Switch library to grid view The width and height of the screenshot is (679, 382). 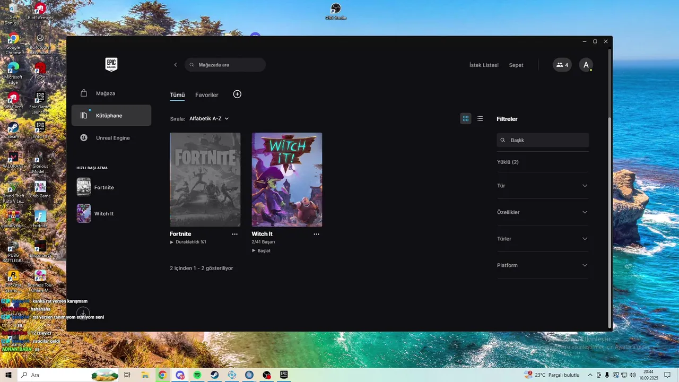click(x=466, y=118)
